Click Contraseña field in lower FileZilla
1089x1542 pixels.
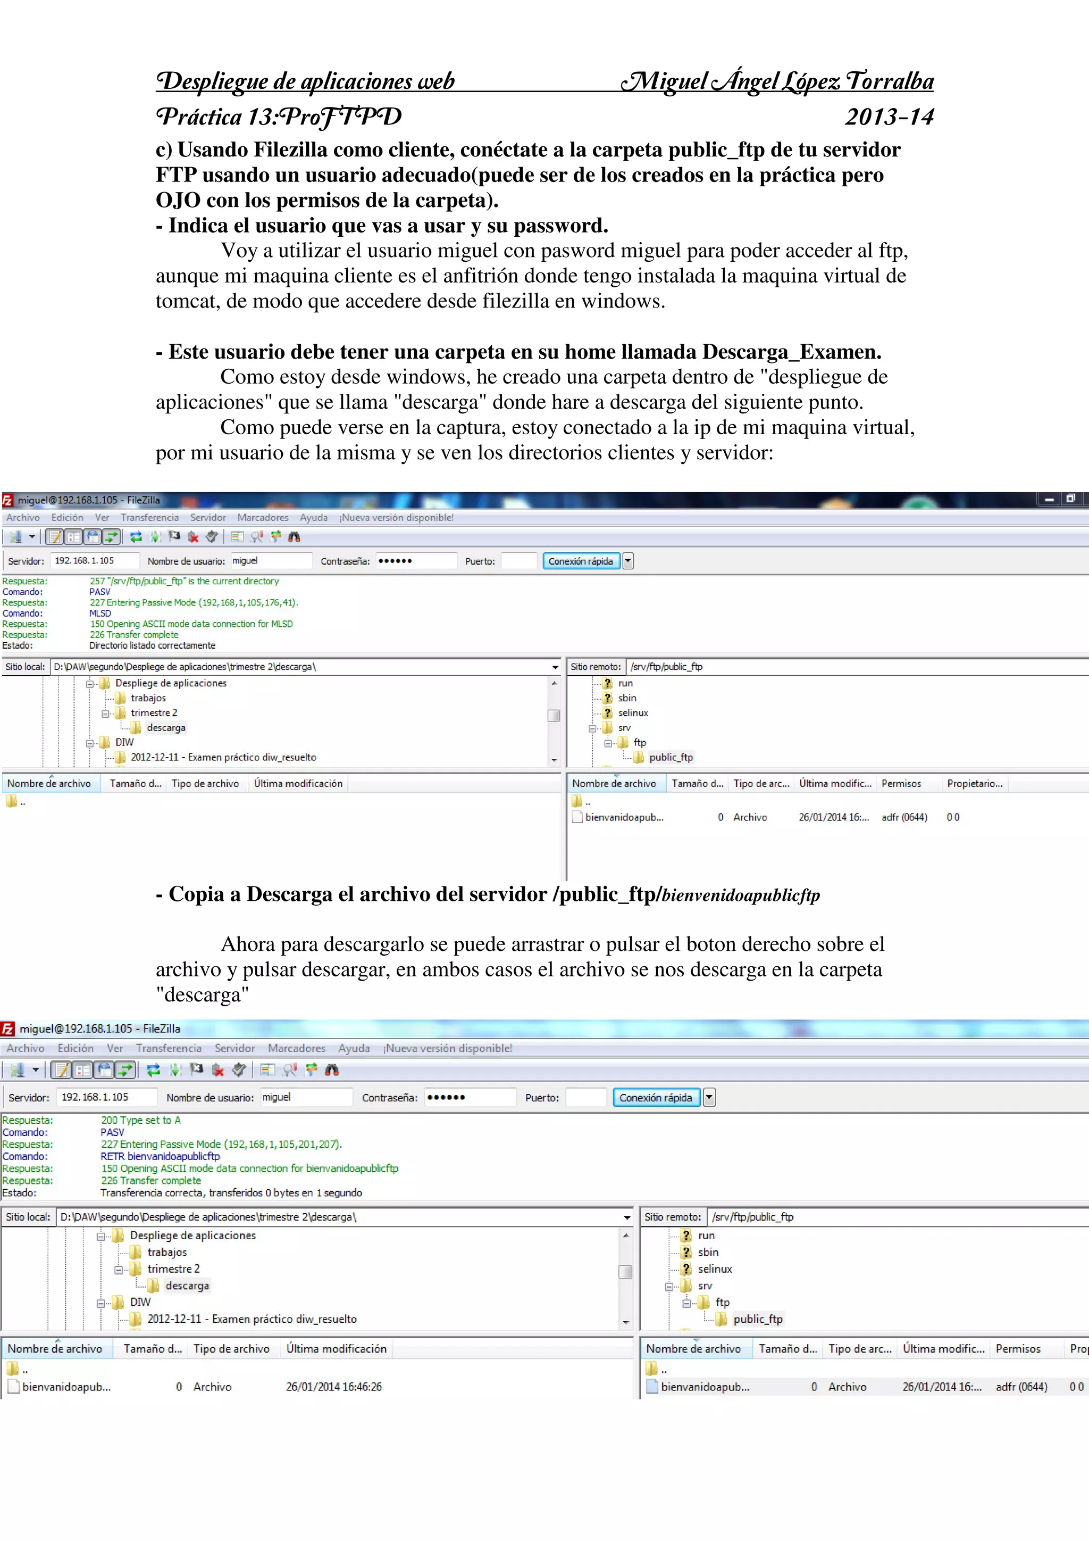click(x=470, y=1097)
